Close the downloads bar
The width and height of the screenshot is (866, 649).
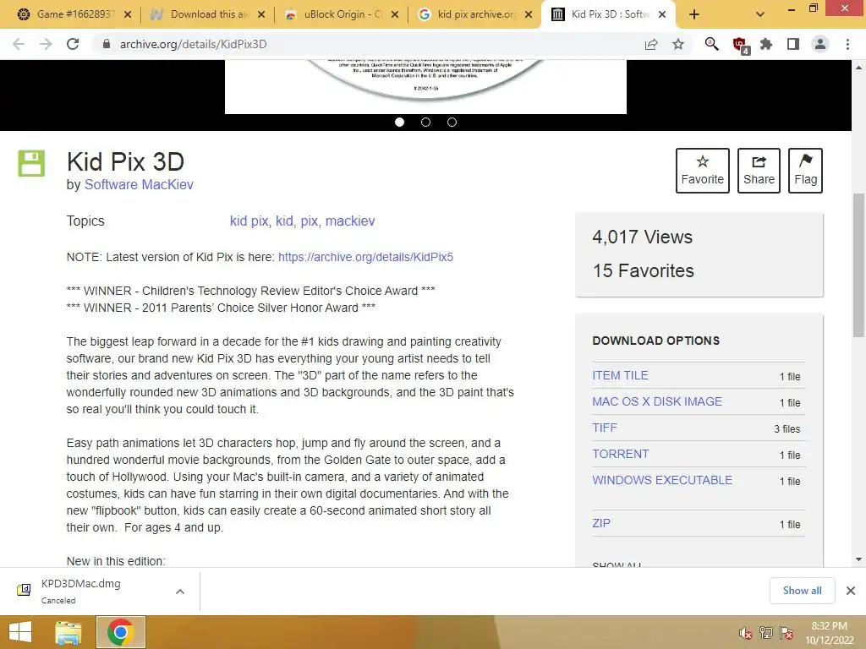[851, 591]
